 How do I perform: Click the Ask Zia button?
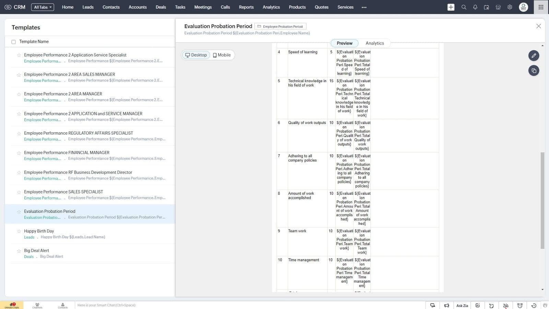coord(462,306)
